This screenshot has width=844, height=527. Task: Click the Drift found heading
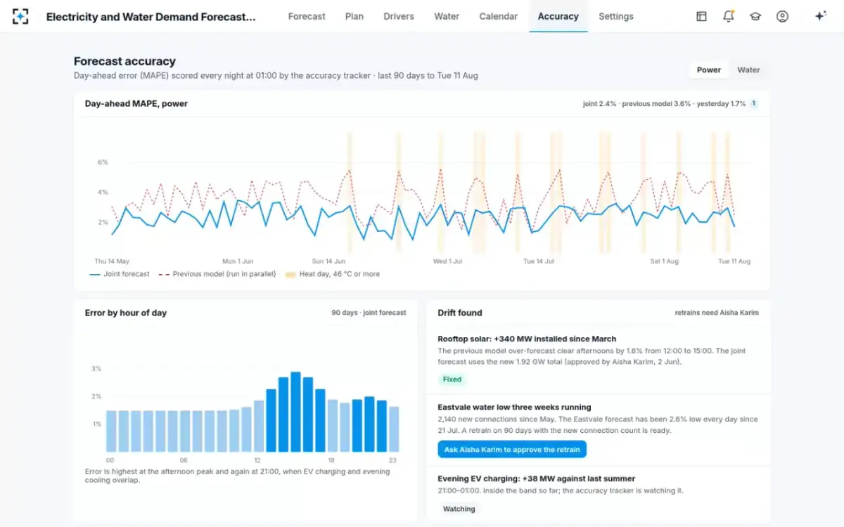click(x=460, y=313)
